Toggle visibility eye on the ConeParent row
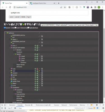Image resolution: width=105 pixels, height=112 pixels. pyautogui.click(x=35, y=88)
